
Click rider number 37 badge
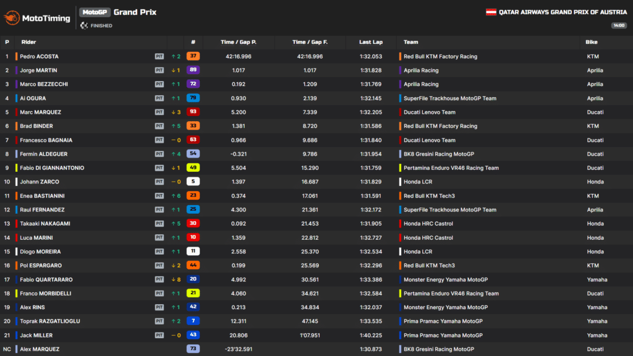click(x=193, y=56)
